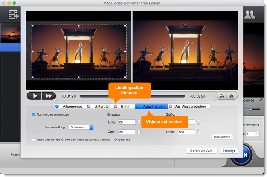267x177 pixels.
Task: Click the right-middle crop handle
Action: pyautogui.click(x=125, y=52)
